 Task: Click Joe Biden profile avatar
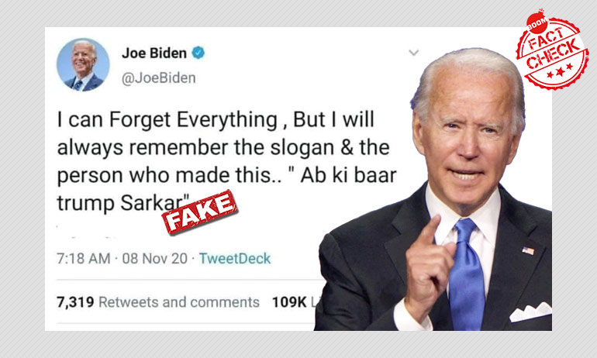pos(83,64)
